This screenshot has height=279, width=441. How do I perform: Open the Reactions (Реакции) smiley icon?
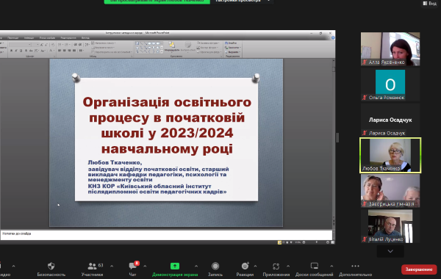point(245,266)
